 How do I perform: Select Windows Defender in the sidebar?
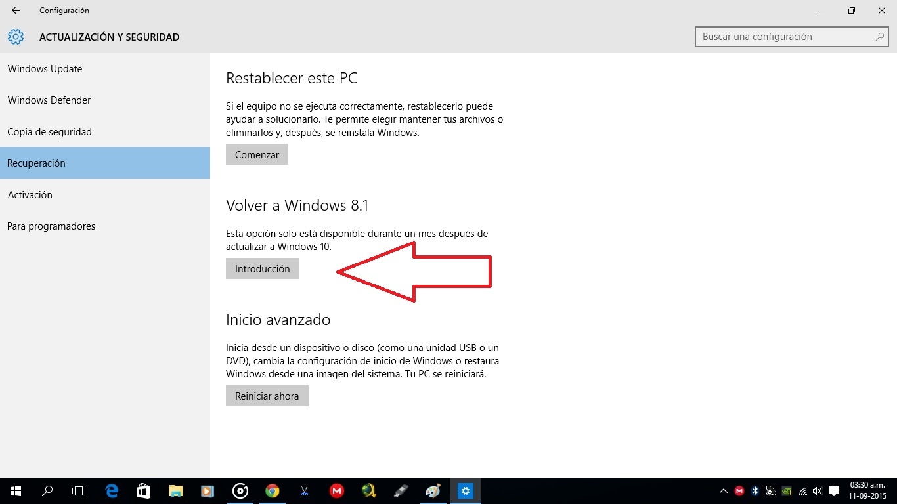click(105, 100)
